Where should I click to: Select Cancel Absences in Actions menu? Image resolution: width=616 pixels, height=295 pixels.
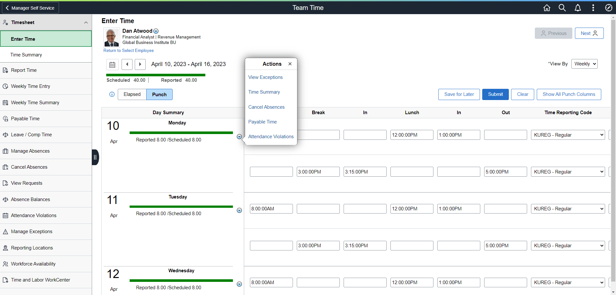click(x=266, y=107)
